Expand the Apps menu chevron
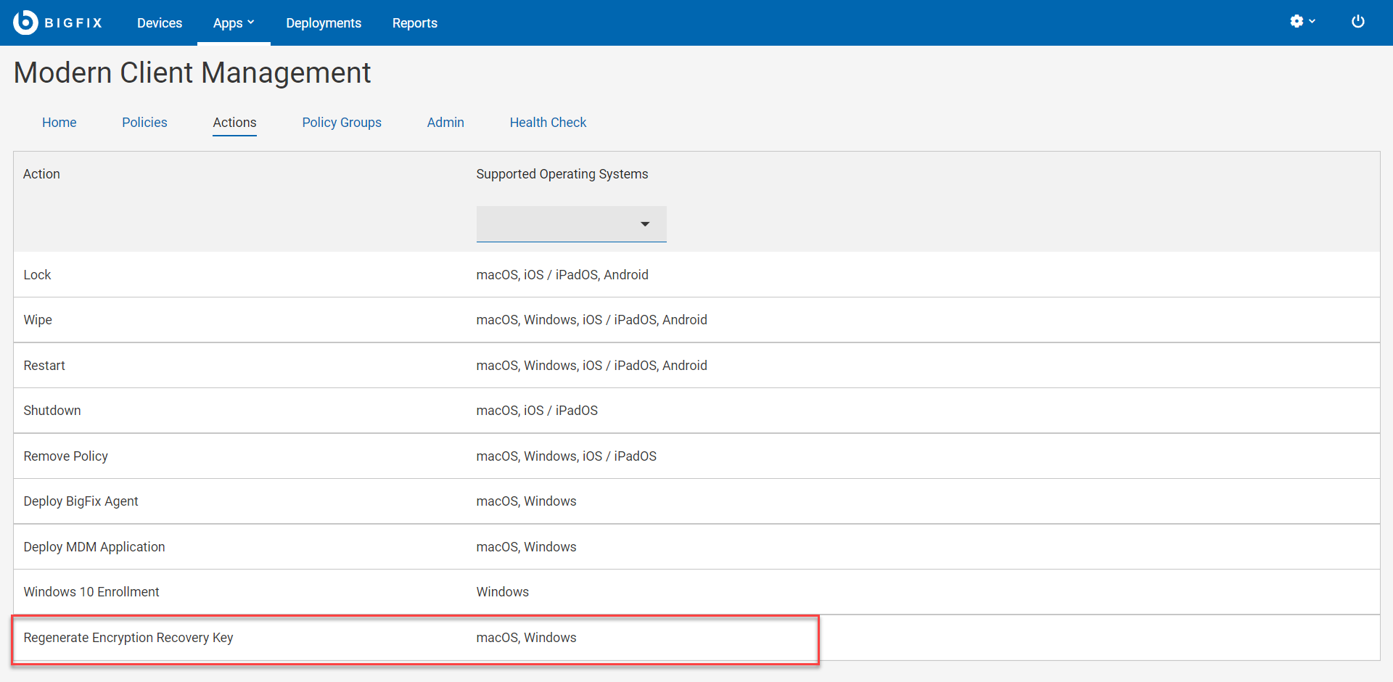 coord(251,22)
